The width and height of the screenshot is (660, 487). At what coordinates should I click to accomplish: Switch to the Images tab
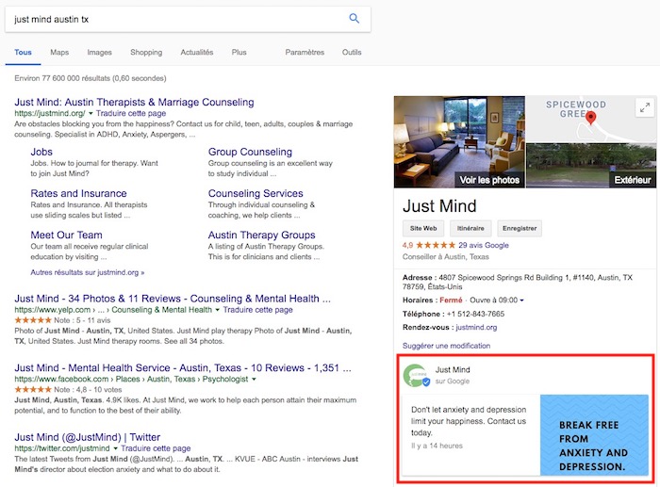point(99,53)
